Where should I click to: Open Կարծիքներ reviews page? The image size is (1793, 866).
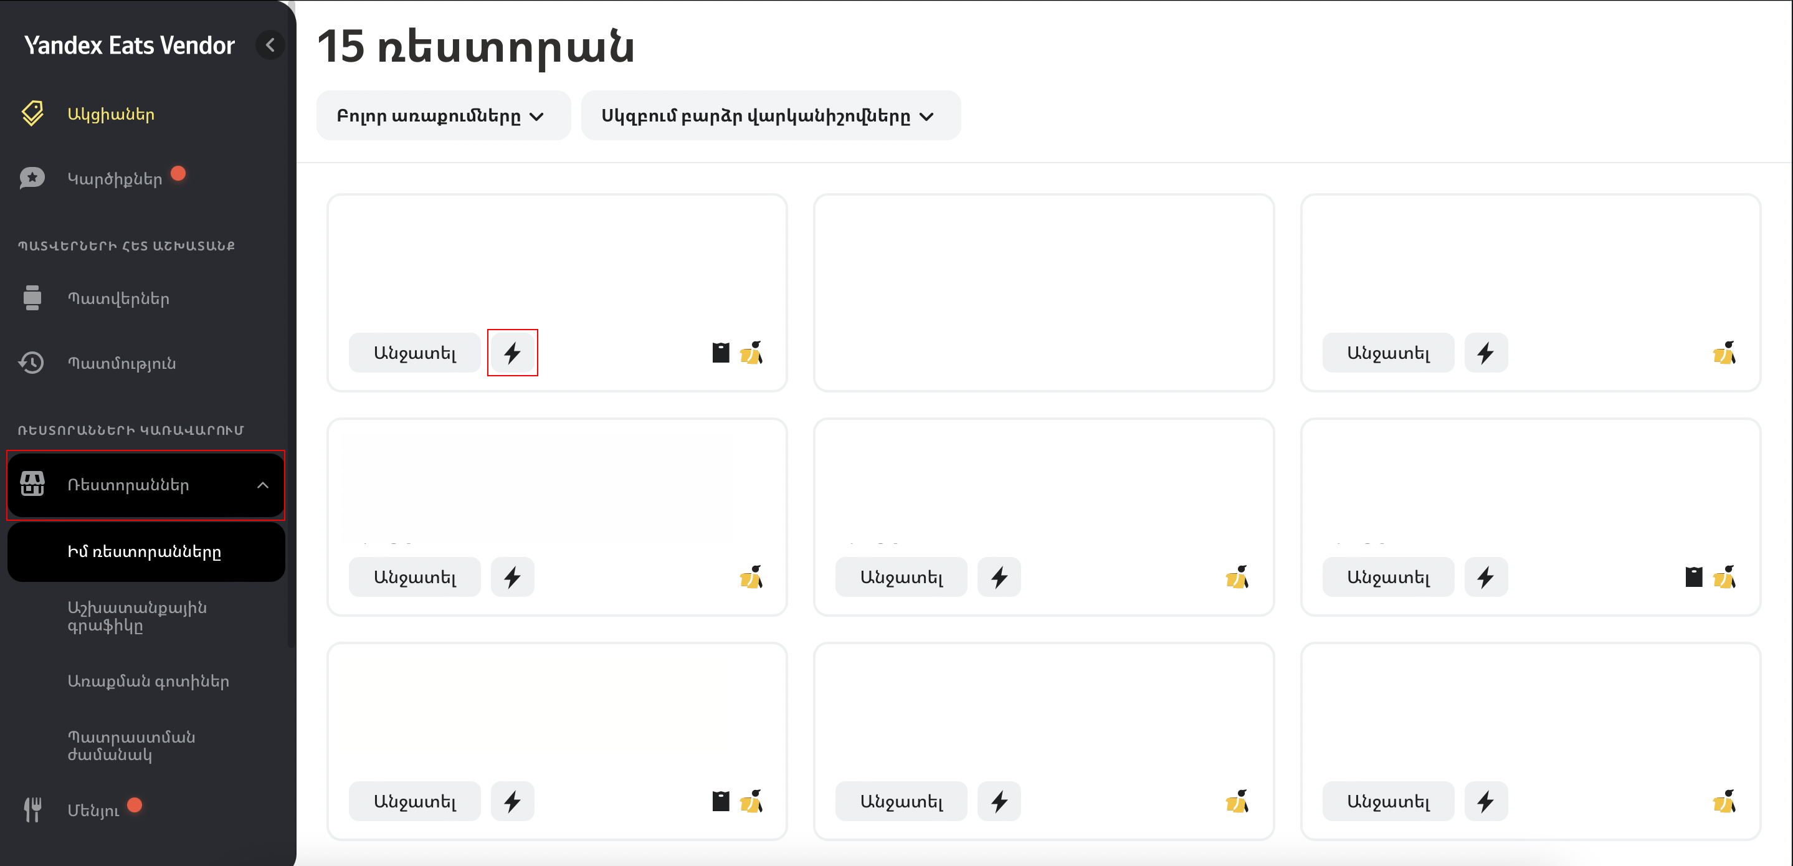114,179
